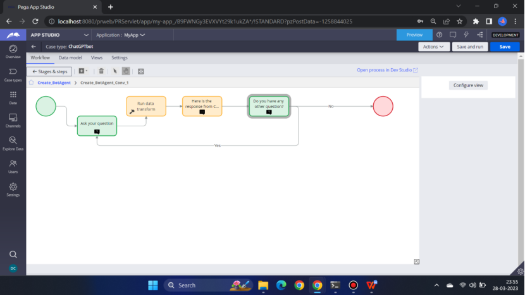Open the Actions dropdown menu
The height and width of the screenshot is (295, 525).
click(x=433, y=47)
